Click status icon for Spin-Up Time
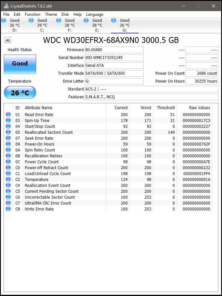The image size is (222, 296). pyautogui.click(x=8, y=120)
